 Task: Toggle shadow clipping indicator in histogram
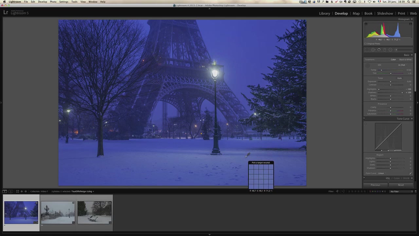(x=366, y=24)
